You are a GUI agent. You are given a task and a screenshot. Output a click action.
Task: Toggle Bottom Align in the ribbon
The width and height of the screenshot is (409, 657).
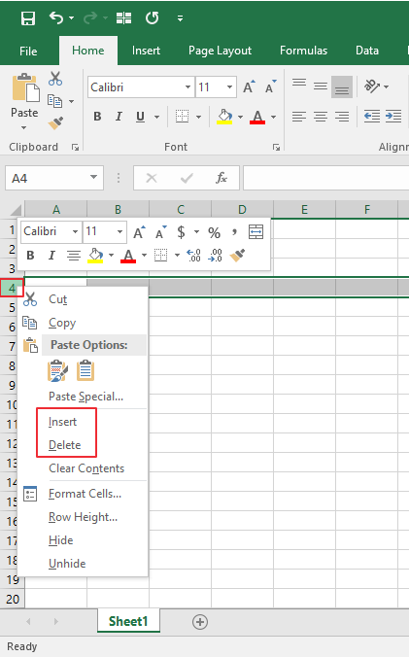[342, 86]
